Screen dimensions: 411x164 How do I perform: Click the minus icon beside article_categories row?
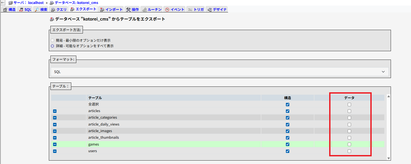point(55,118)
